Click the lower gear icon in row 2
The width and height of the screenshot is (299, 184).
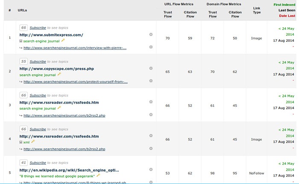(151, 81)
